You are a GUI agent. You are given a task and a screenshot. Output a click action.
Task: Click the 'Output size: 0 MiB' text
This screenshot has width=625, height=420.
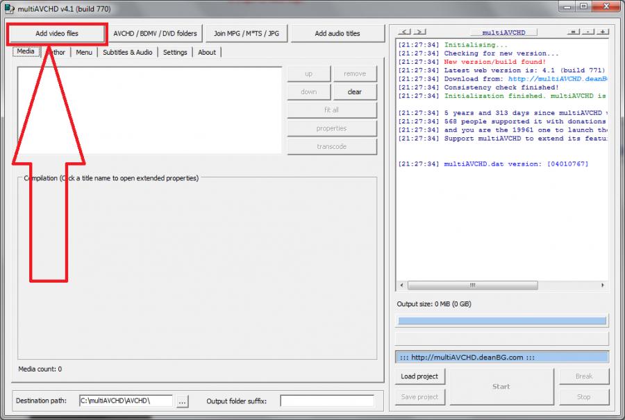[434, 304]
